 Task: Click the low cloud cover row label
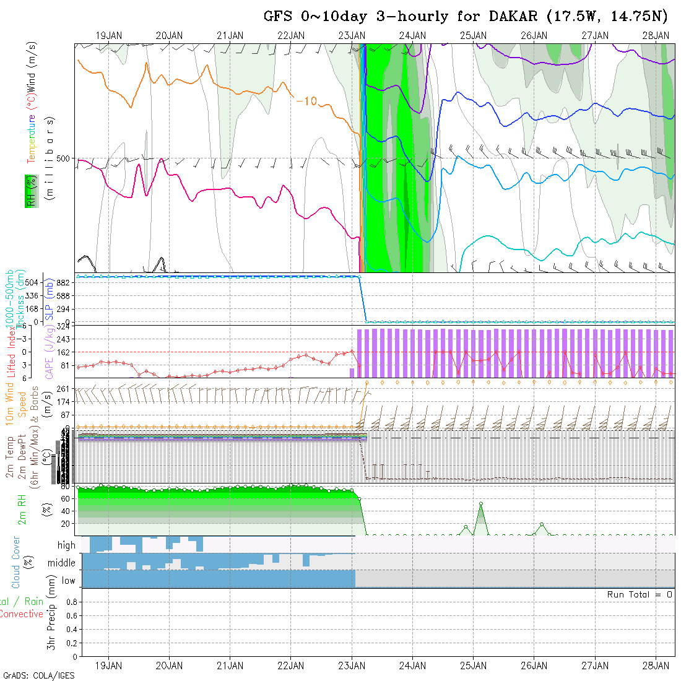tap(68, 581)
